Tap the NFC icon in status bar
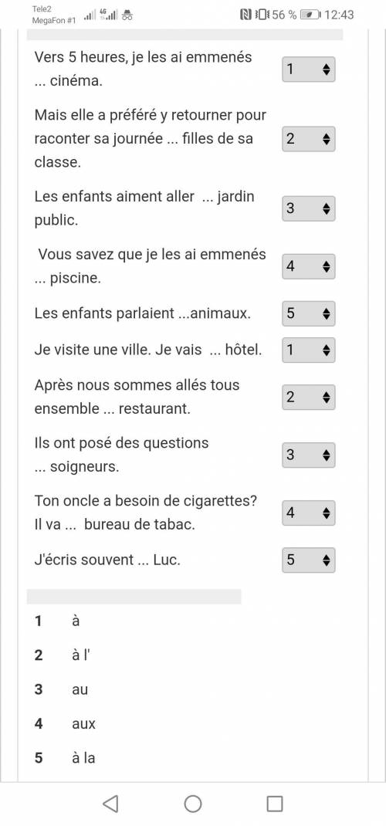The image size is (386, 826). pyautogui.click(x=245, y=15)
